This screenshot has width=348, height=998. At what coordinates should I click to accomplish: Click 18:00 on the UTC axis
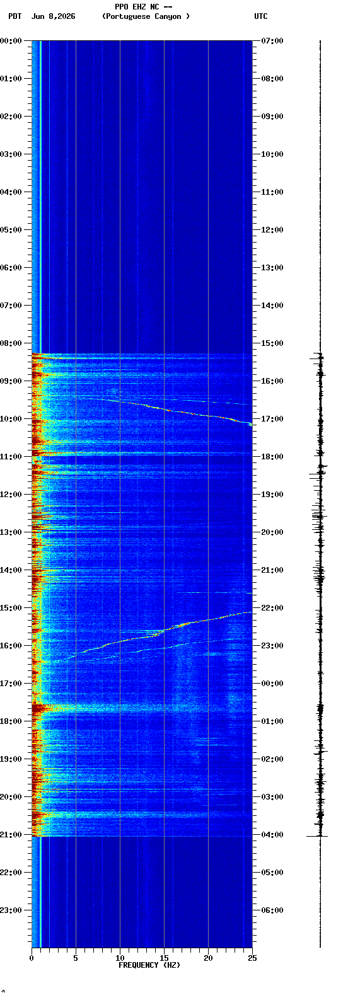272,457
